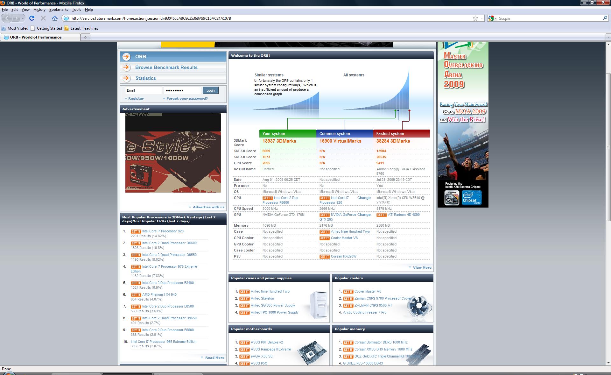The image size is (611, 375).
Task: Click GET IT badge next to Corsair HX620W
Action: (325, 257)
